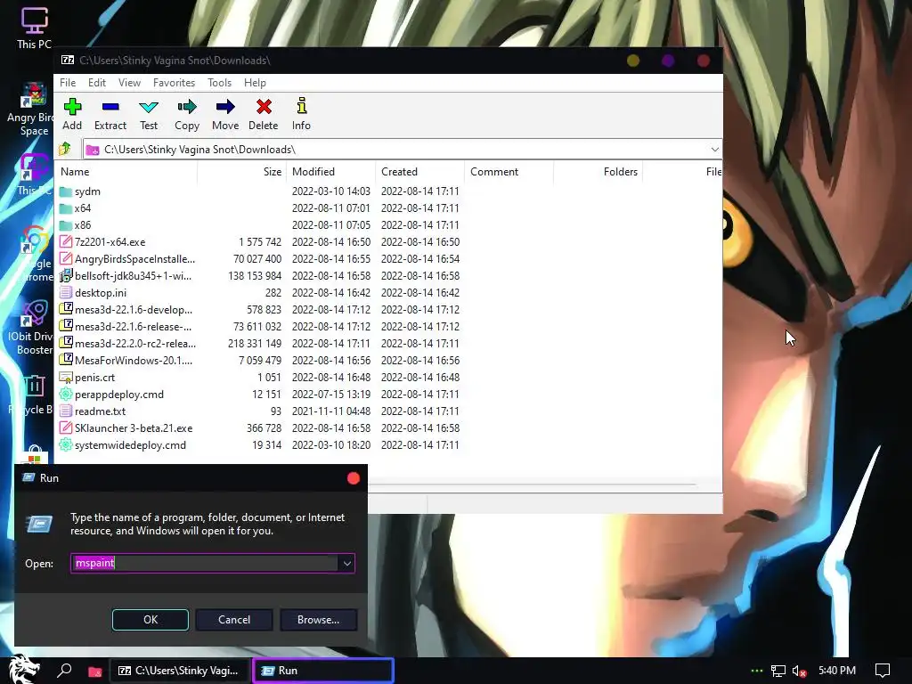The height and width of the screenshot is (684, 912).
Task: Click OK in the Run dialog
Action: tap(150, 620)
